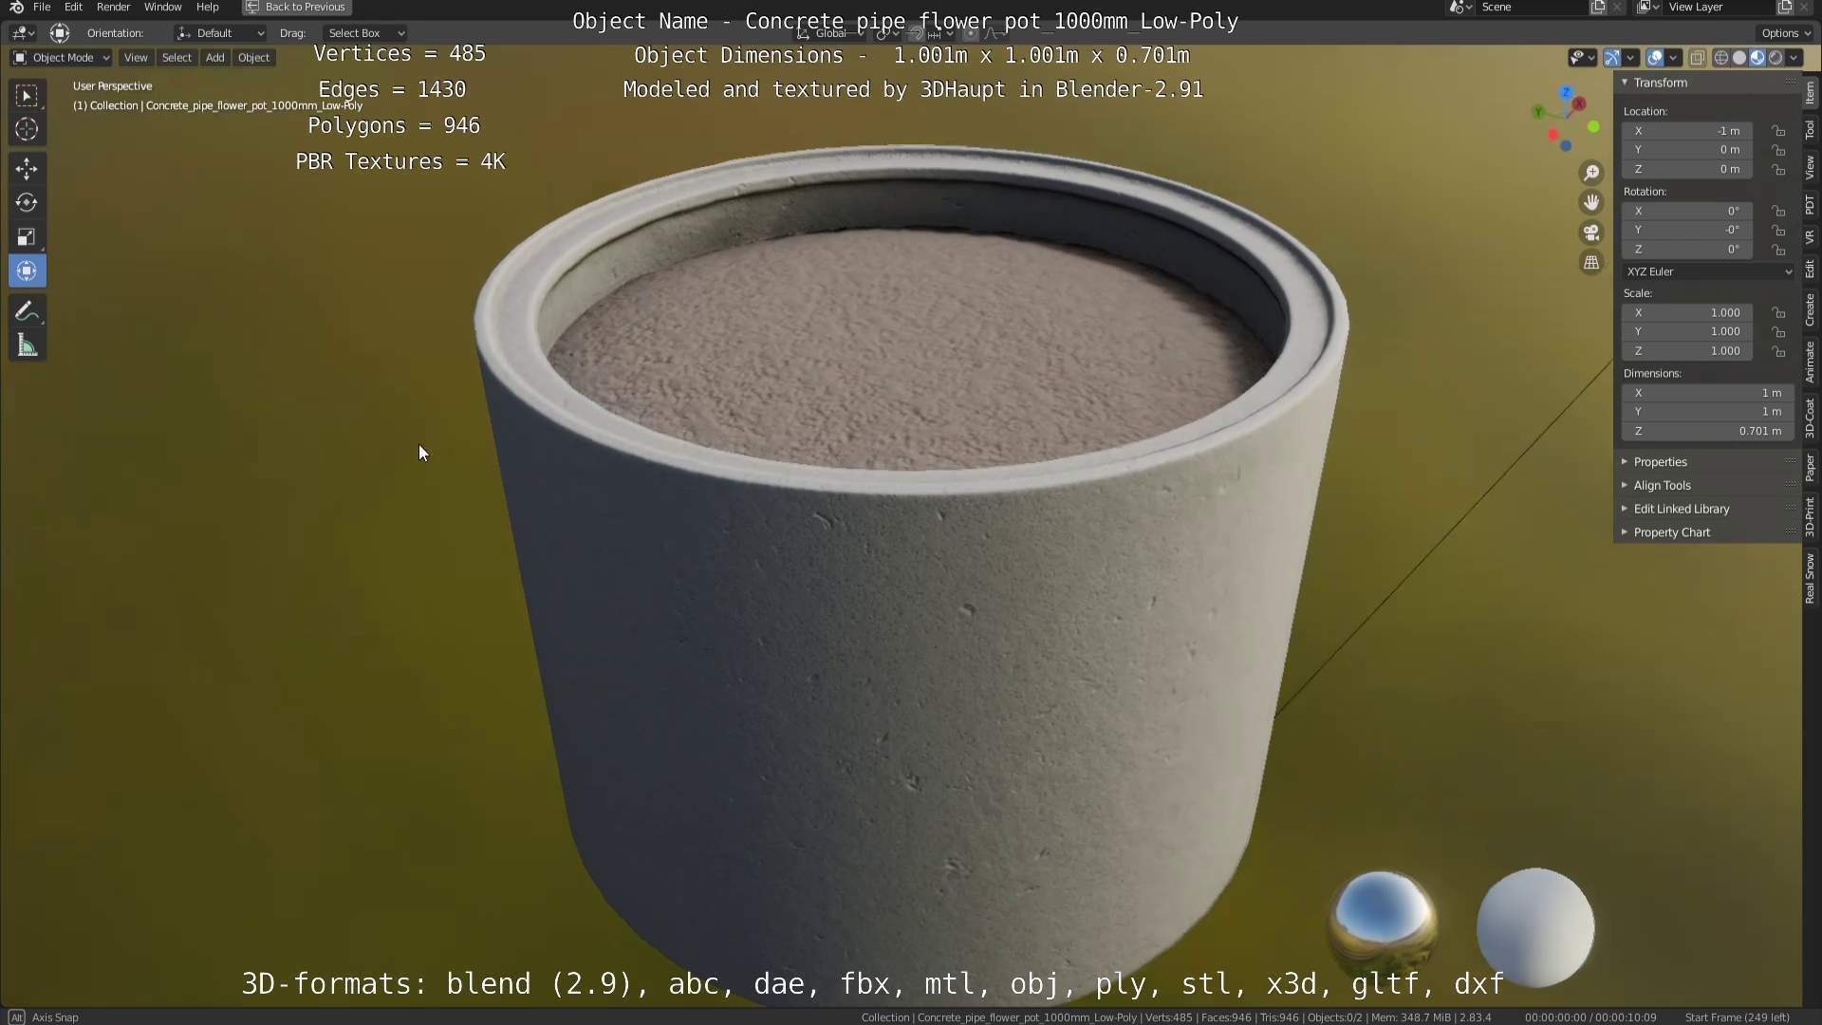Viewport: 1822px width, 1025px height.
Task: Click the new Scene copy icon
Action: click(1598, 7)
